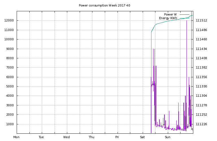Click the 111330 right axis value
The image size is (217, 141).
(201, 87)
